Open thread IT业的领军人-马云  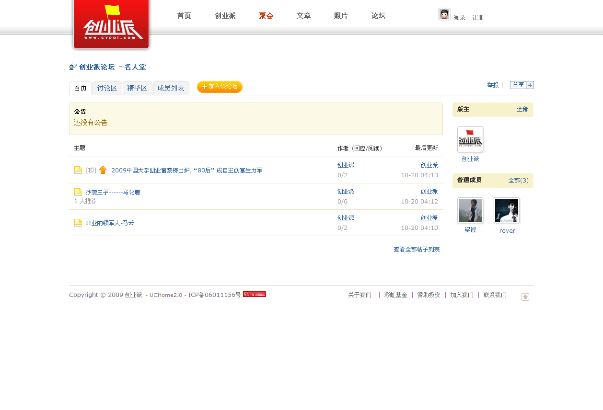click(x=110, y=223)
